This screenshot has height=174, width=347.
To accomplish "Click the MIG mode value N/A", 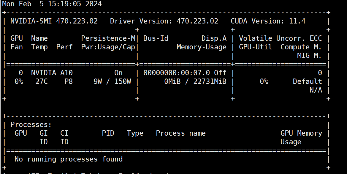I will [x=316, y=90].
